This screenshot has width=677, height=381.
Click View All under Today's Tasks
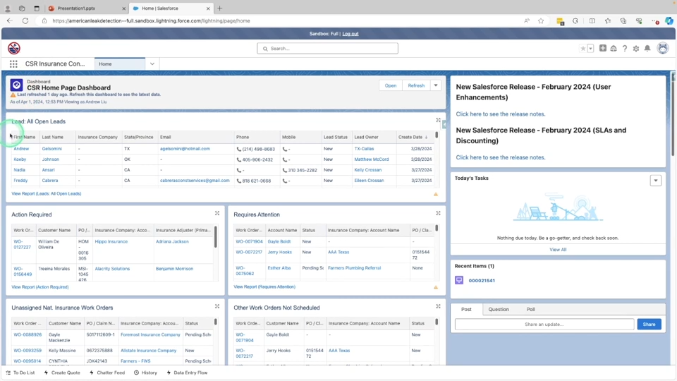(x=558, y=250)
